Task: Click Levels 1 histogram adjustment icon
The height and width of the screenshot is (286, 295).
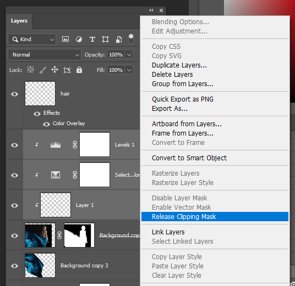Action: point(56,145)
